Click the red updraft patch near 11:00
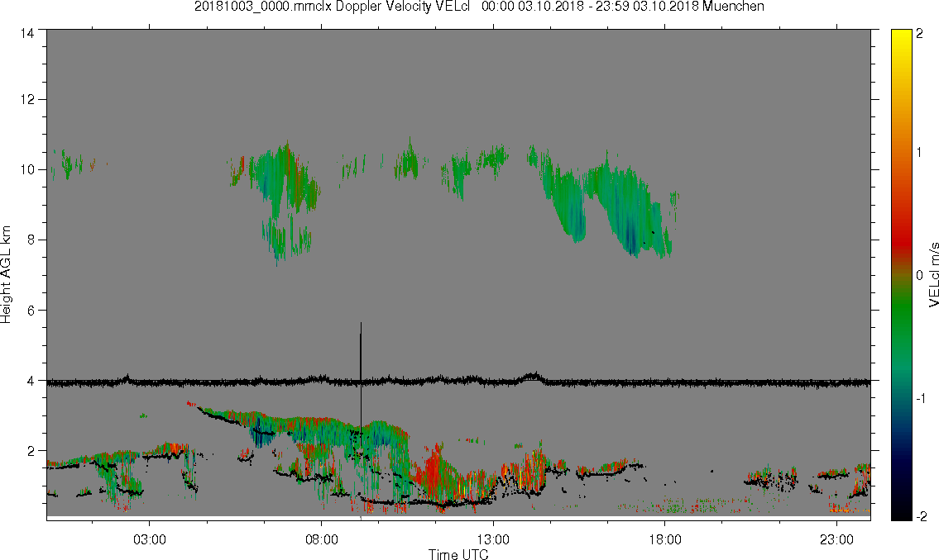The image size is (939, 560). click(433, 472)
